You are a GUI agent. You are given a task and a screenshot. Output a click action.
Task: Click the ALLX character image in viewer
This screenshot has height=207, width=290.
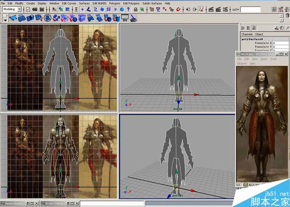[x=262, y=124]
